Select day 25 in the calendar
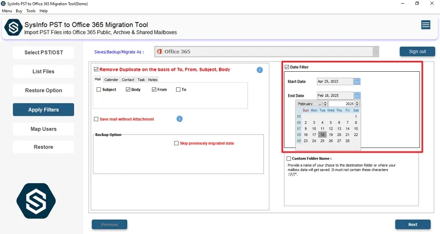The image size is (440, 234). 322,141
